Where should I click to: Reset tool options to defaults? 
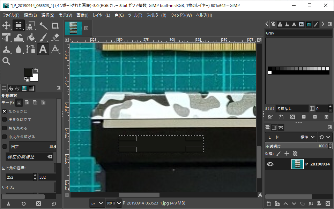54,204
